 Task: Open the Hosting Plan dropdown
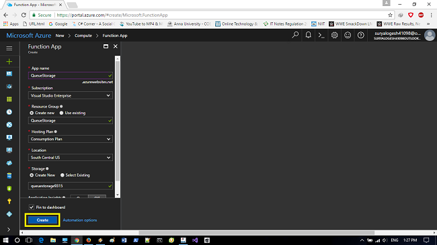[71, 139]
